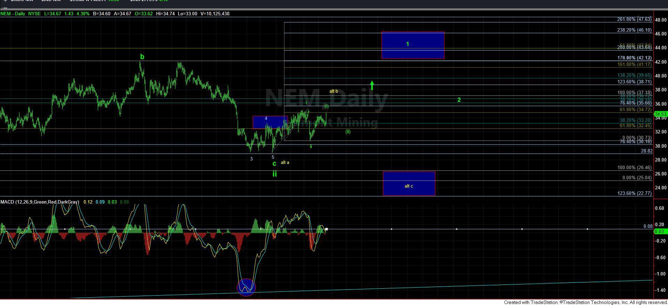The width and height of the screenshot is (668, 305).
Task: Click the Created with TradeStation copyright text
Action: pyautogui.click(x=586, y=303)
